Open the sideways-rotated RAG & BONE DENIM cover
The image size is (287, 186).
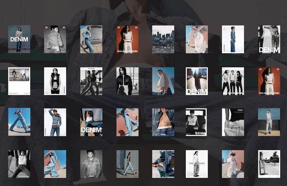163,164
